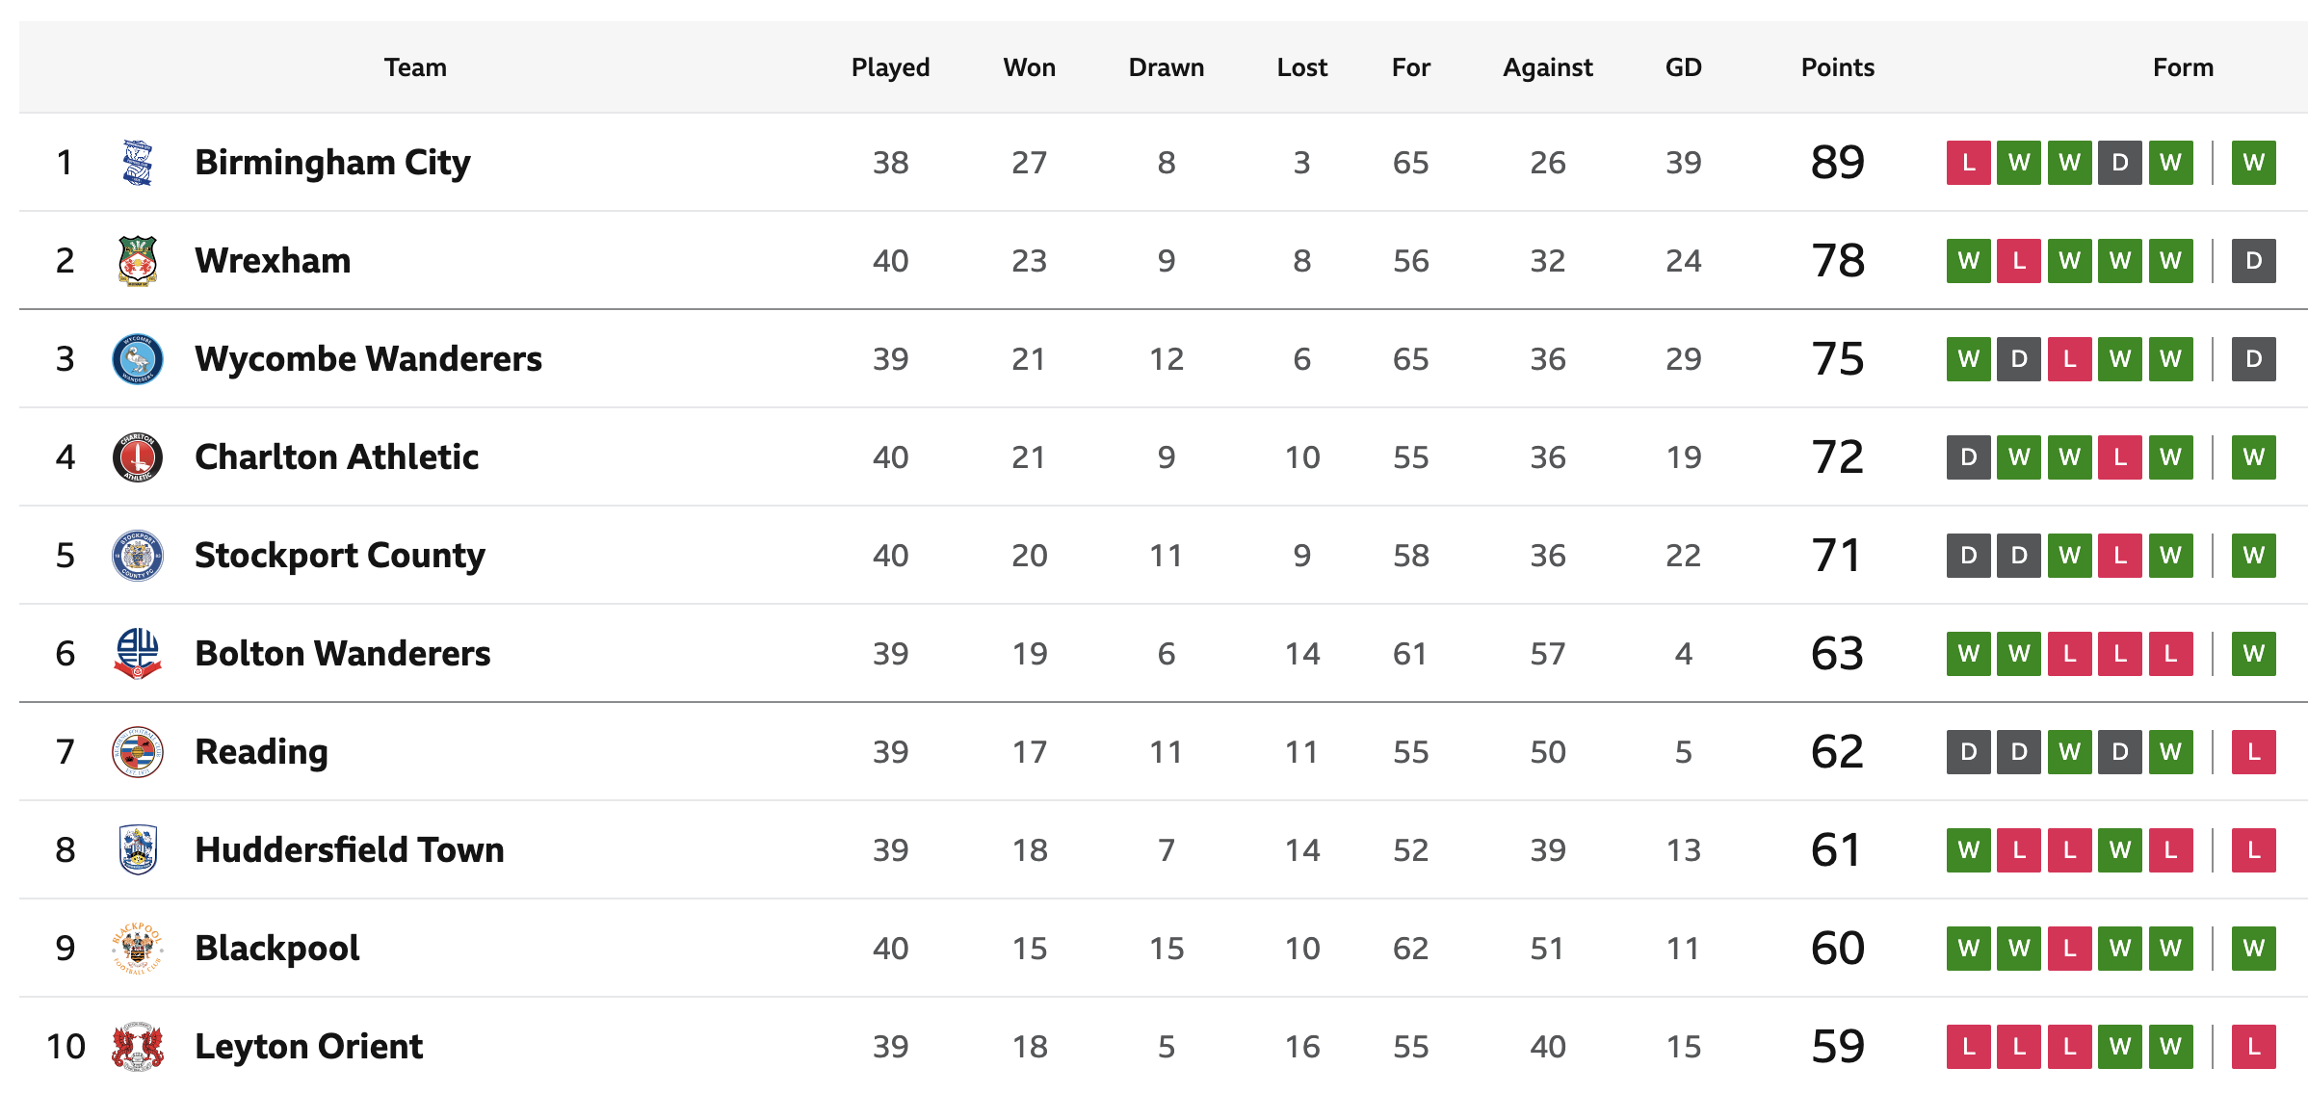Click Birmingham City's first red L form badge
The width and height of the screenshot is (2308, 1094).
[1969, 163]
